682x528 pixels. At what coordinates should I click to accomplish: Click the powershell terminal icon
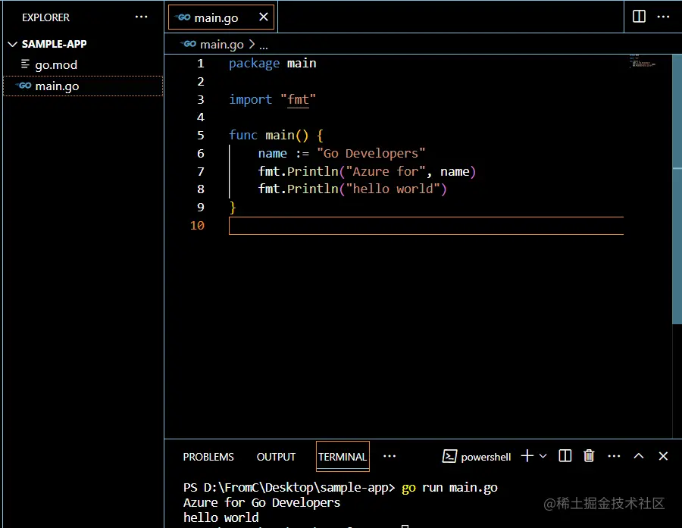coord(449,456)
